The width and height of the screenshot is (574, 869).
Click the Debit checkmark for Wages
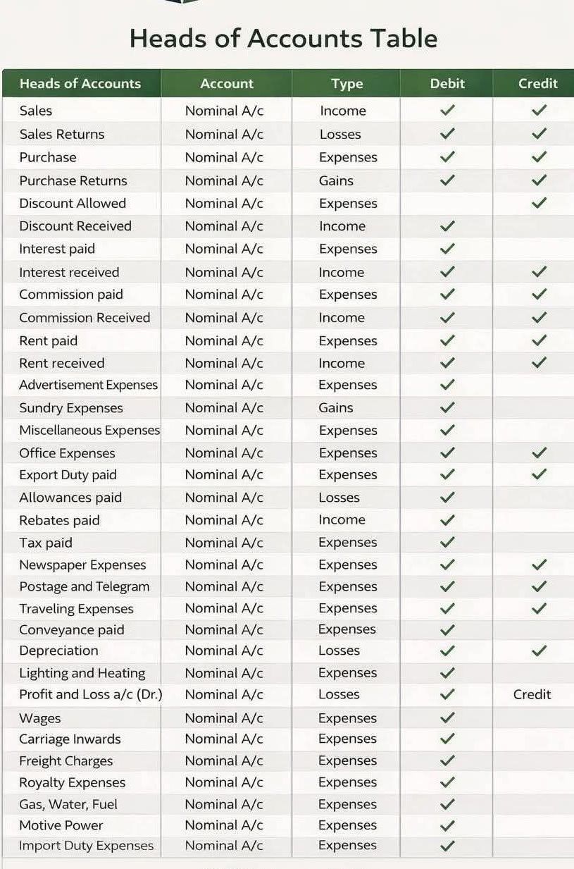coord(447,717)
